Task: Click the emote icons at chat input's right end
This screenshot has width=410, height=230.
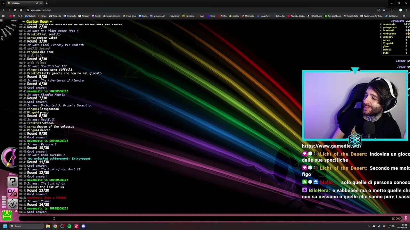Action: 396,218
